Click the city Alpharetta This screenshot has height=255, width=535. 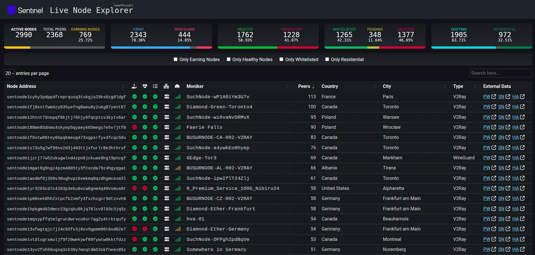click(393, 188)
